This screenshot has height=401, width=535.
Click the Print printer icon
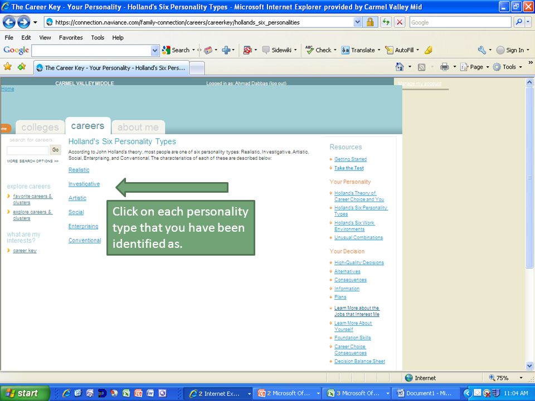[x=444, y=67]
